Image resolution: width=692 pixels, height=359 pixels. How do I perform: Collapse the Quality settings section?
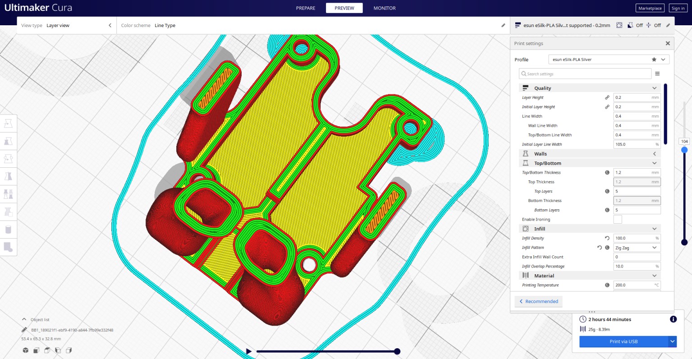pyautogui.click(x=590, y=88)
